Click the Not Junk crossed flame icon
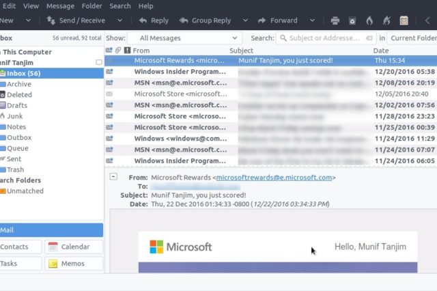The width and height of the screenshot is (437, 291). pos(386,20)
